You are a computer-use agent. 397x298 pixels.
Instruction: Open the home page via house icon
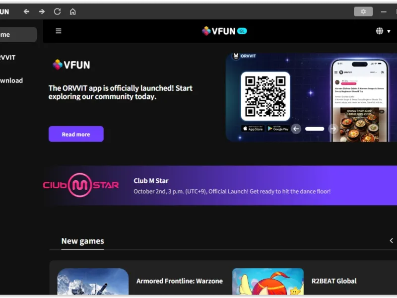point(72,11)
